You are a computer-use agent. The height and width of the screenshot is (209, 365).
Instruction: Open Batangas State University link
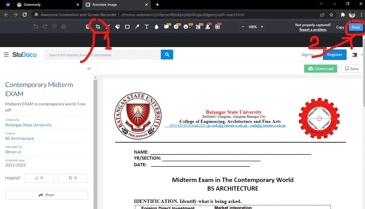pos(28,125)
